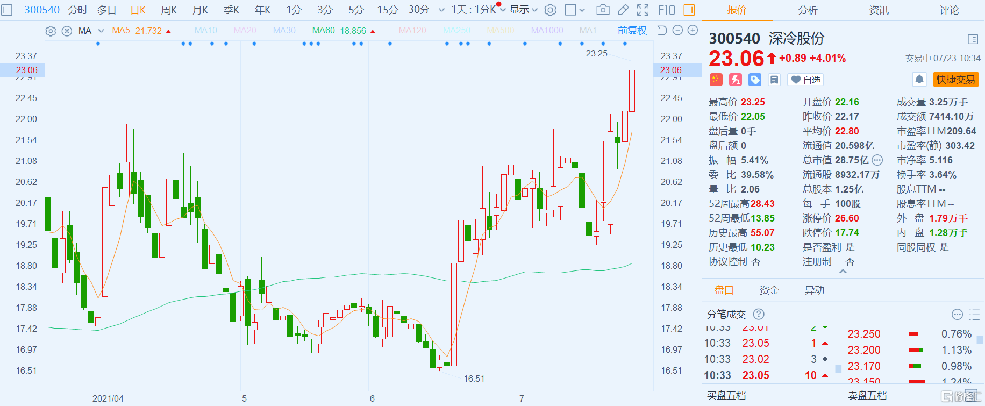The height and width of the screenshot is (406, 985).
Task: Open details panel icon beside stock name
Action: [973, 39]
